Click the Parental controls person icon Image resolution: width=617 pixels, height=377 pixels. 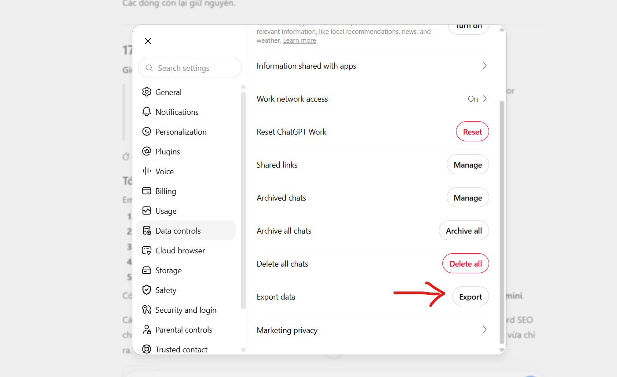pyautogui.click(x=146, y=329)
